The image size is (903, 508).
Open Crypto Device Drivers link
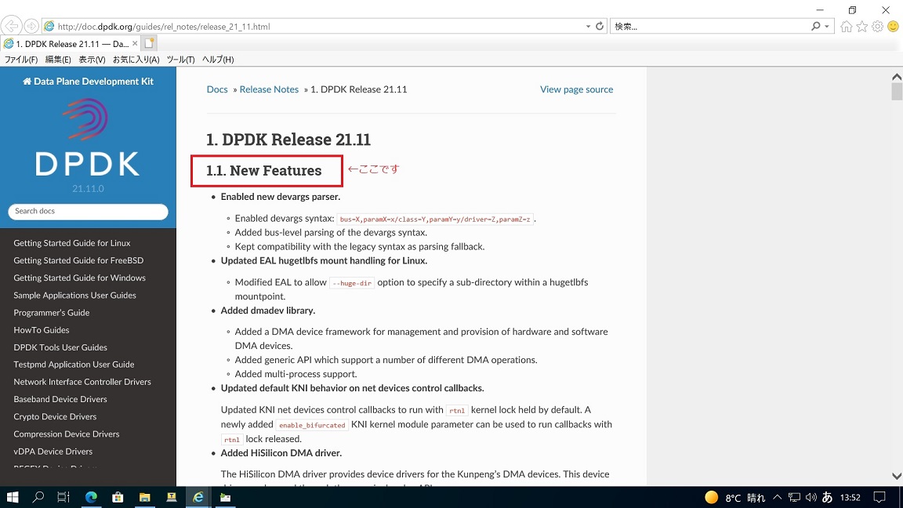pos(56,416)
